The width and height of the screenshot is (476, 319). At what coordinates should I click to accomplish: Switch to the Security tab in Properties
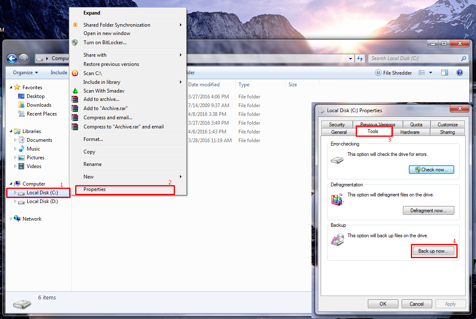(x=337, y=125)
